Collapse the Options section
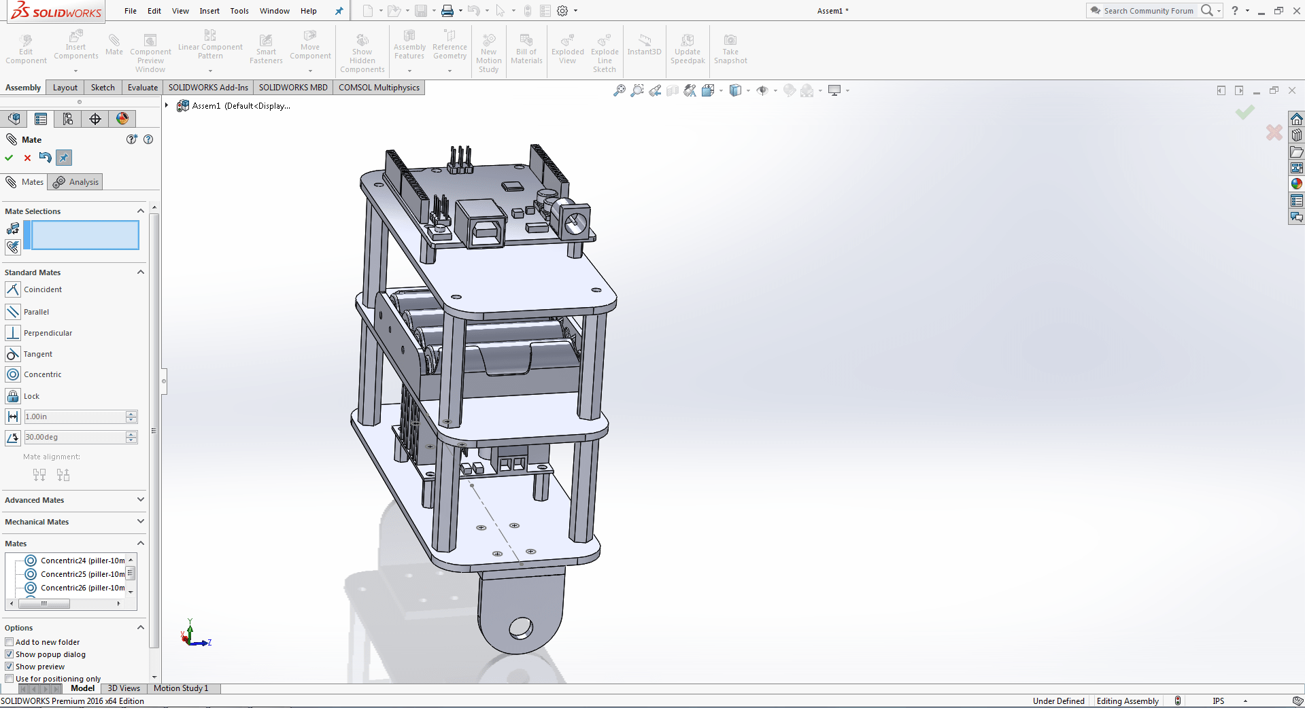The image size is (1305, 708). [x=141, y=628]
